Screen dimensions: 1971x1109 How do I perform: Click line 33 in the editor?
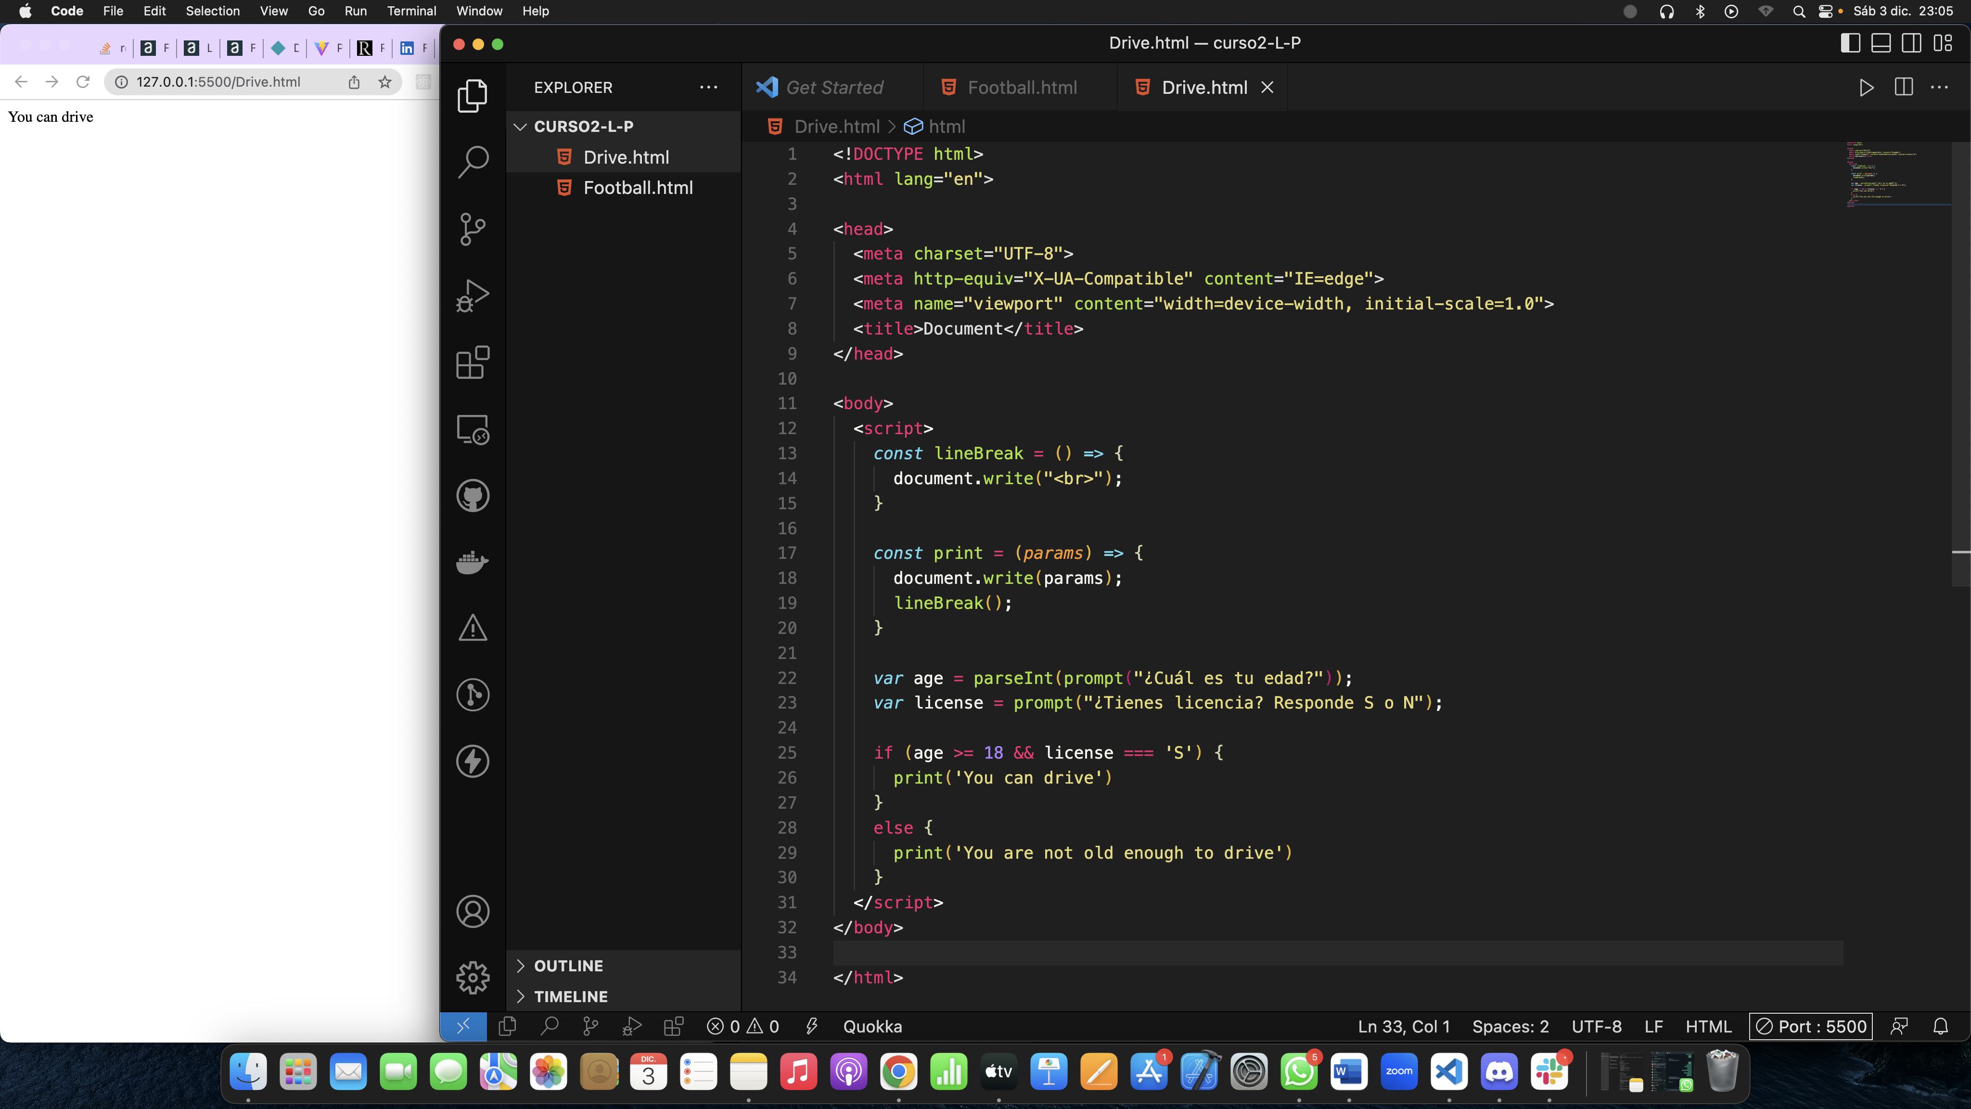pos(1337,952)
